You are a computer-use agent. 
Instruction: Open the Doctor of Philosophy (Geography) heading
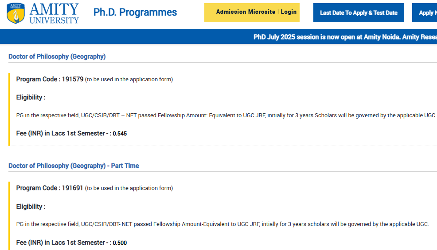click(57, 56)
